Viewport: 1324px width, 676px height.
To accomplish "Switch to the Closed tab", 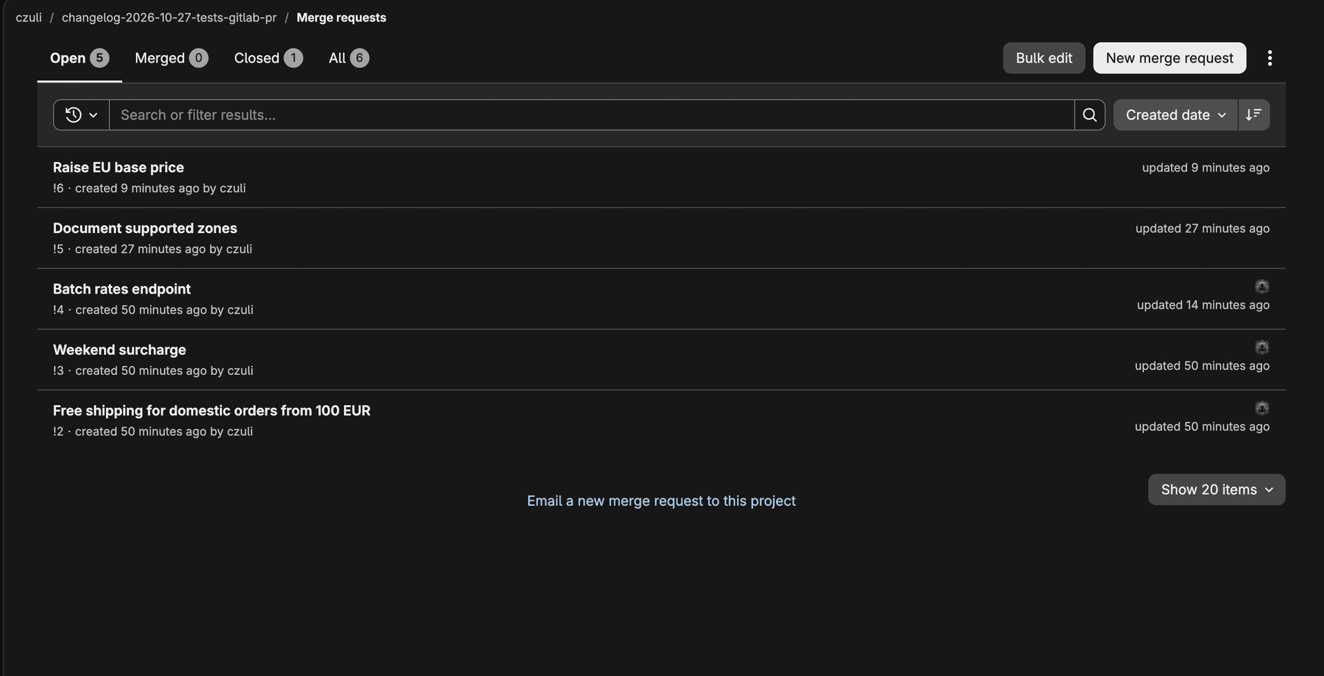I will [268, 58].
